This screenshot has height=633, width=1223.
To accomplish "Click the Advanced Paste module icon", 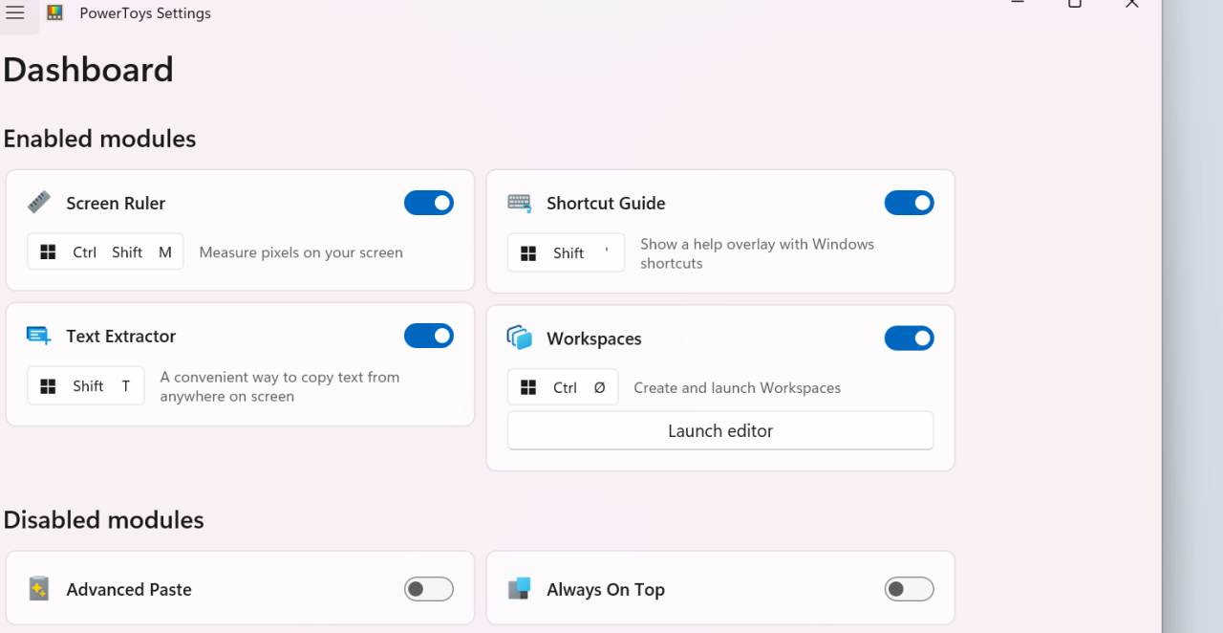I will coord(39,589).
